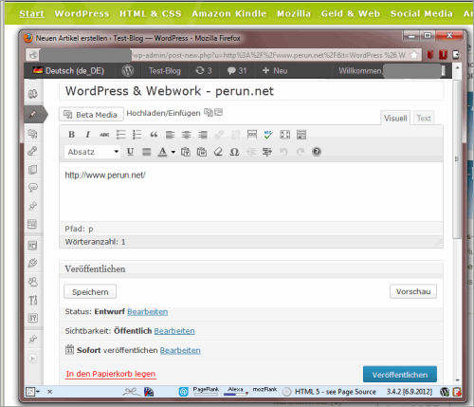Bookmark page with star icon
The height and width of the screenshot is (407, 474).
[x=413, y=55]
